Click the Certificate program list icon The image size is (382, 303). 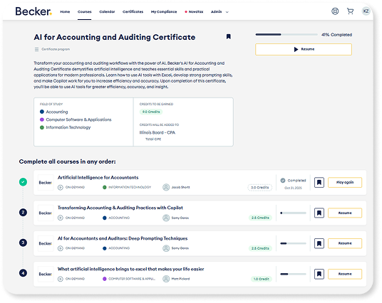[x=36, y=49]
